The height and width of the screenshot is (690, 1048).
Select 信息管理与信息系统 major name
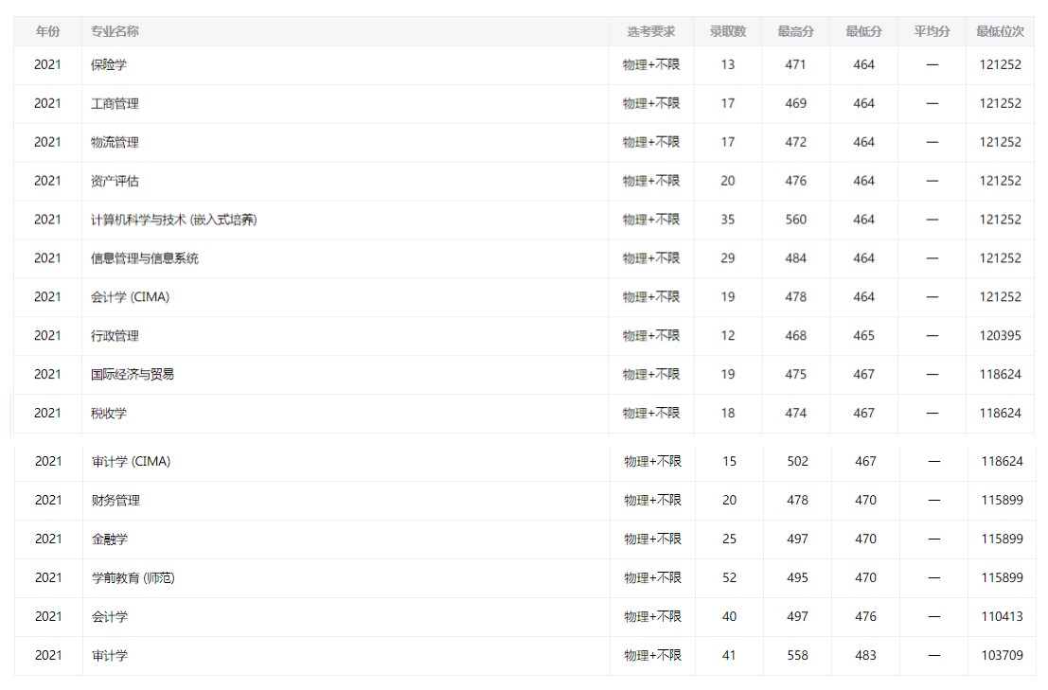(145, 258)
